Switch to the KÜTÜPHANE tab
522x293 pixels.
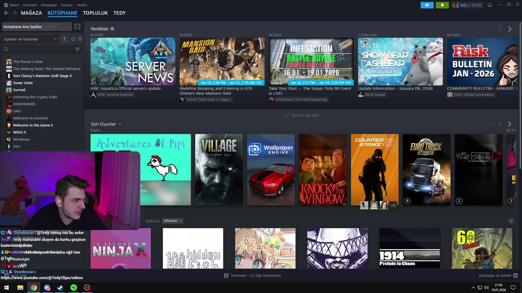(x=62, y=13)
